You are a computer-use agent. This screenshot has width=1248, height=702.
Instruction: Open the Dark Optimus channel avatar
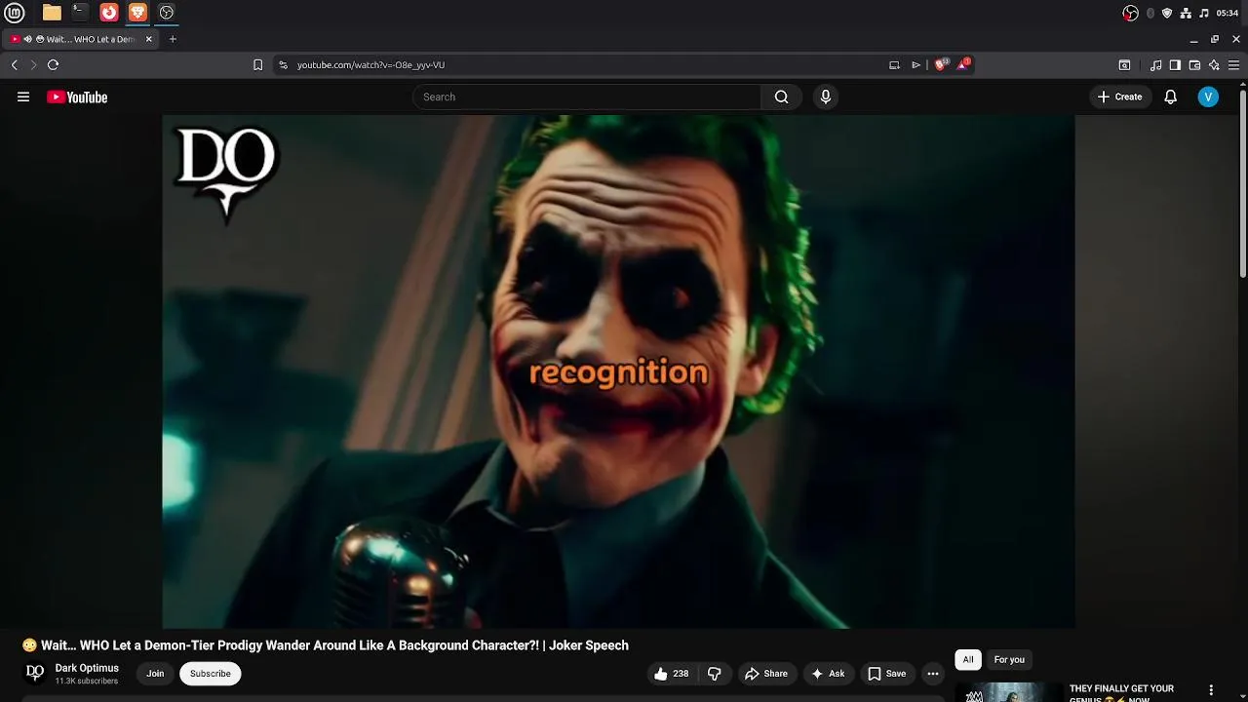click(35, 673)
